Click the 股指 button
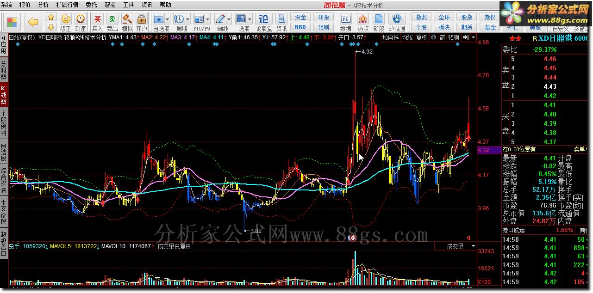593x293 pixels. click(468, 17)
